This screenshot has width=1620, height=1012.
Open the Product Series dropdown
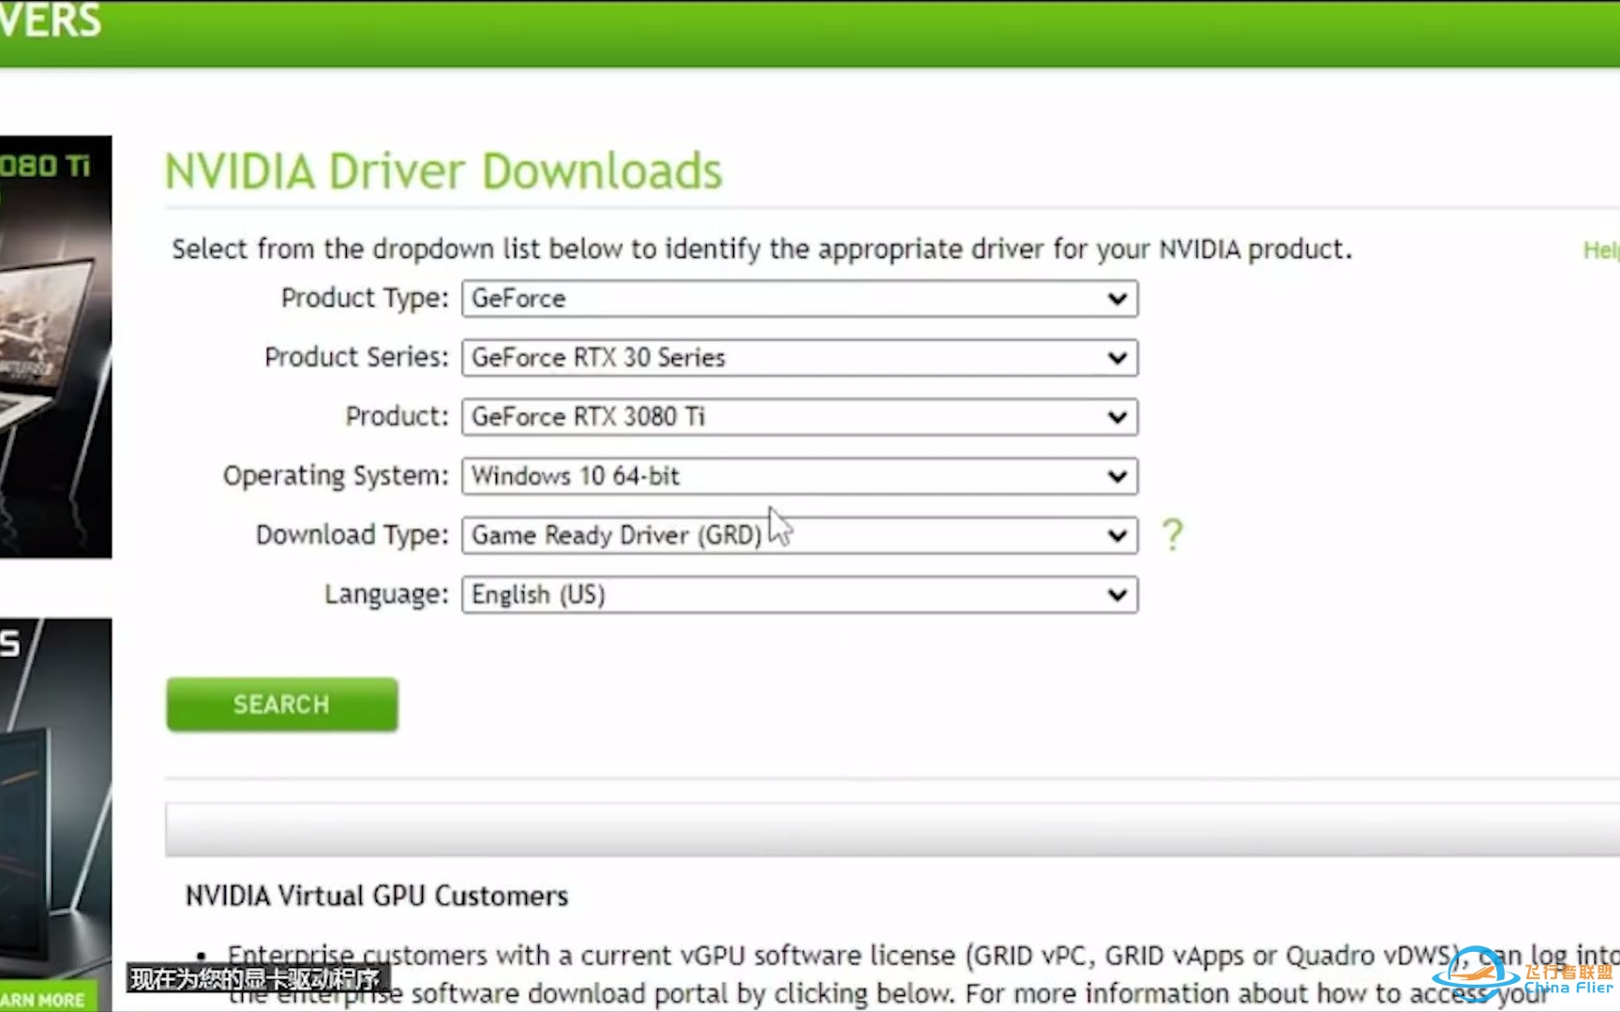(800, 358)
